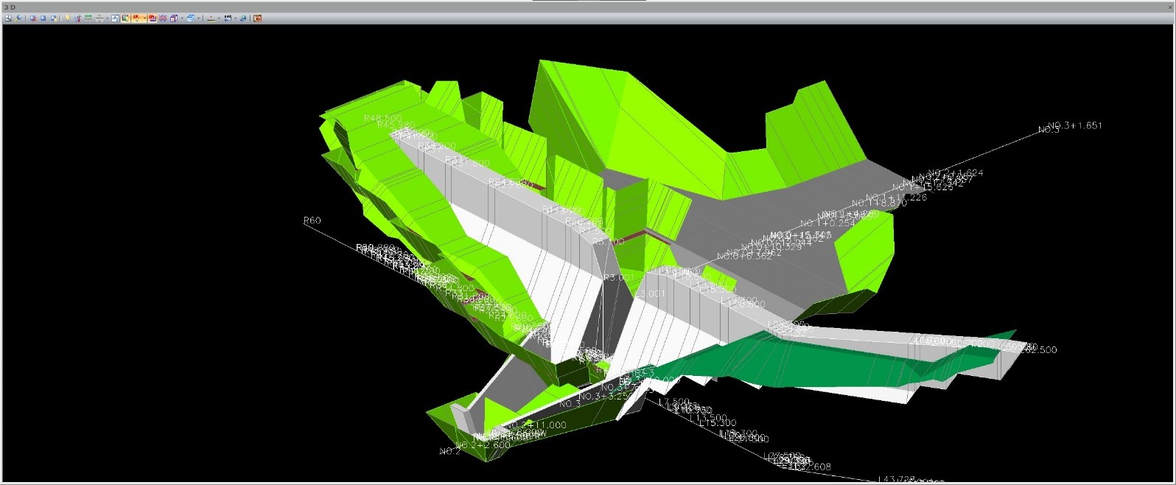Click the framed cloud view button
The image size is (1176, 485).
tap(115, 18)
